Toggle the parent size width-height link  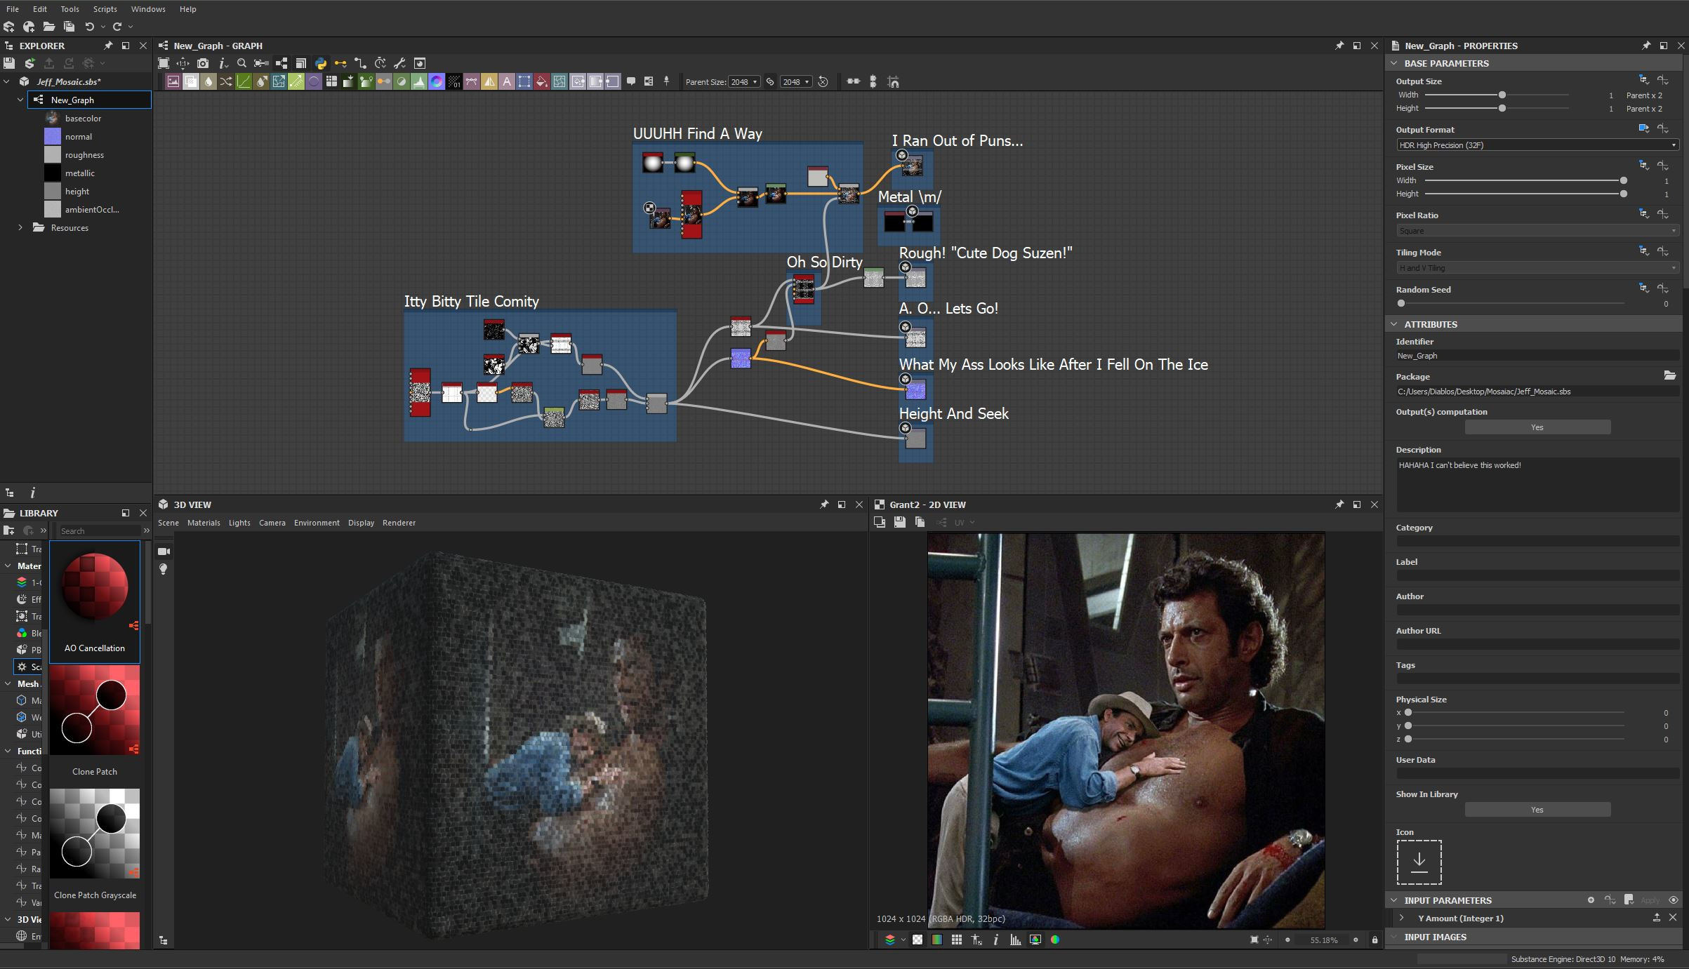770,81
